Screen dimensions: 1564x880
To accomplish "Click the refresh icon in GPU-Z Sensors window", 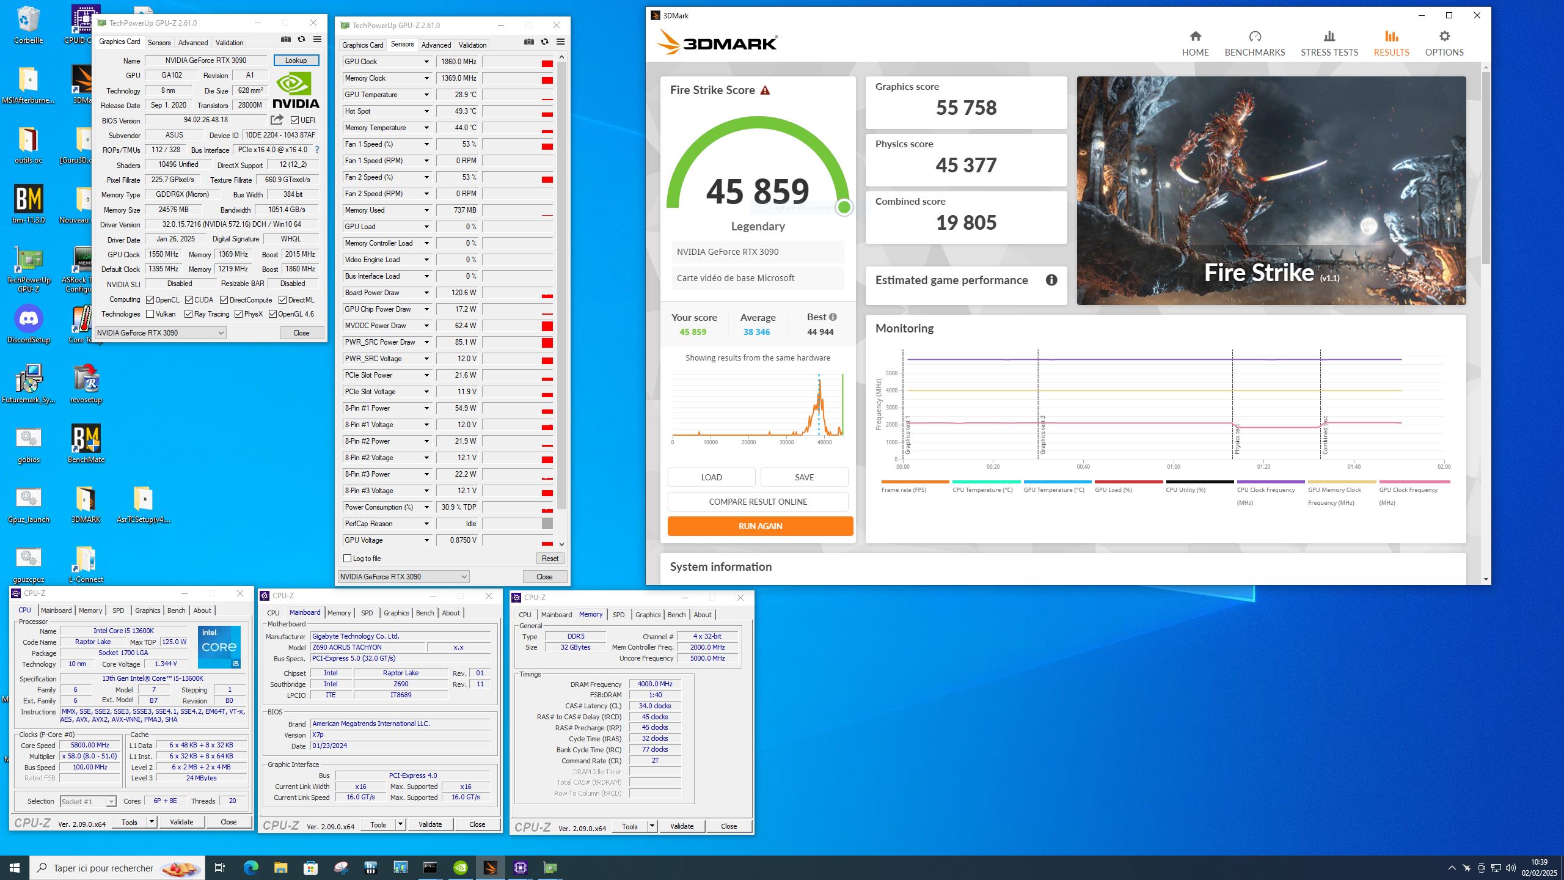I will (x=544, y=42).
